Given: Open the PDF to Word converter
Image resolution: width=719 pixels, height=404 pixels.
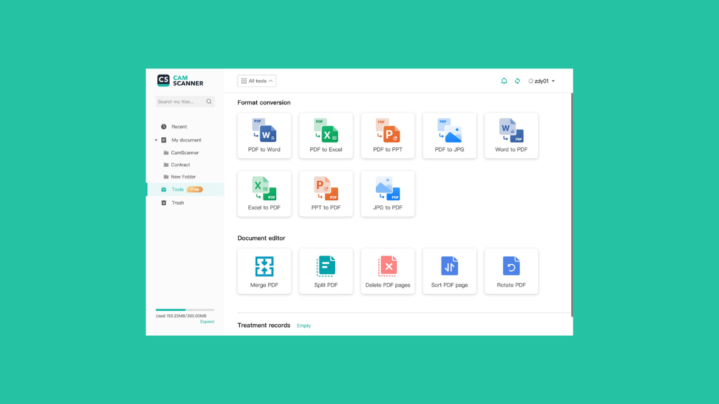Looking at the screenshot, I should pos(264,136).
